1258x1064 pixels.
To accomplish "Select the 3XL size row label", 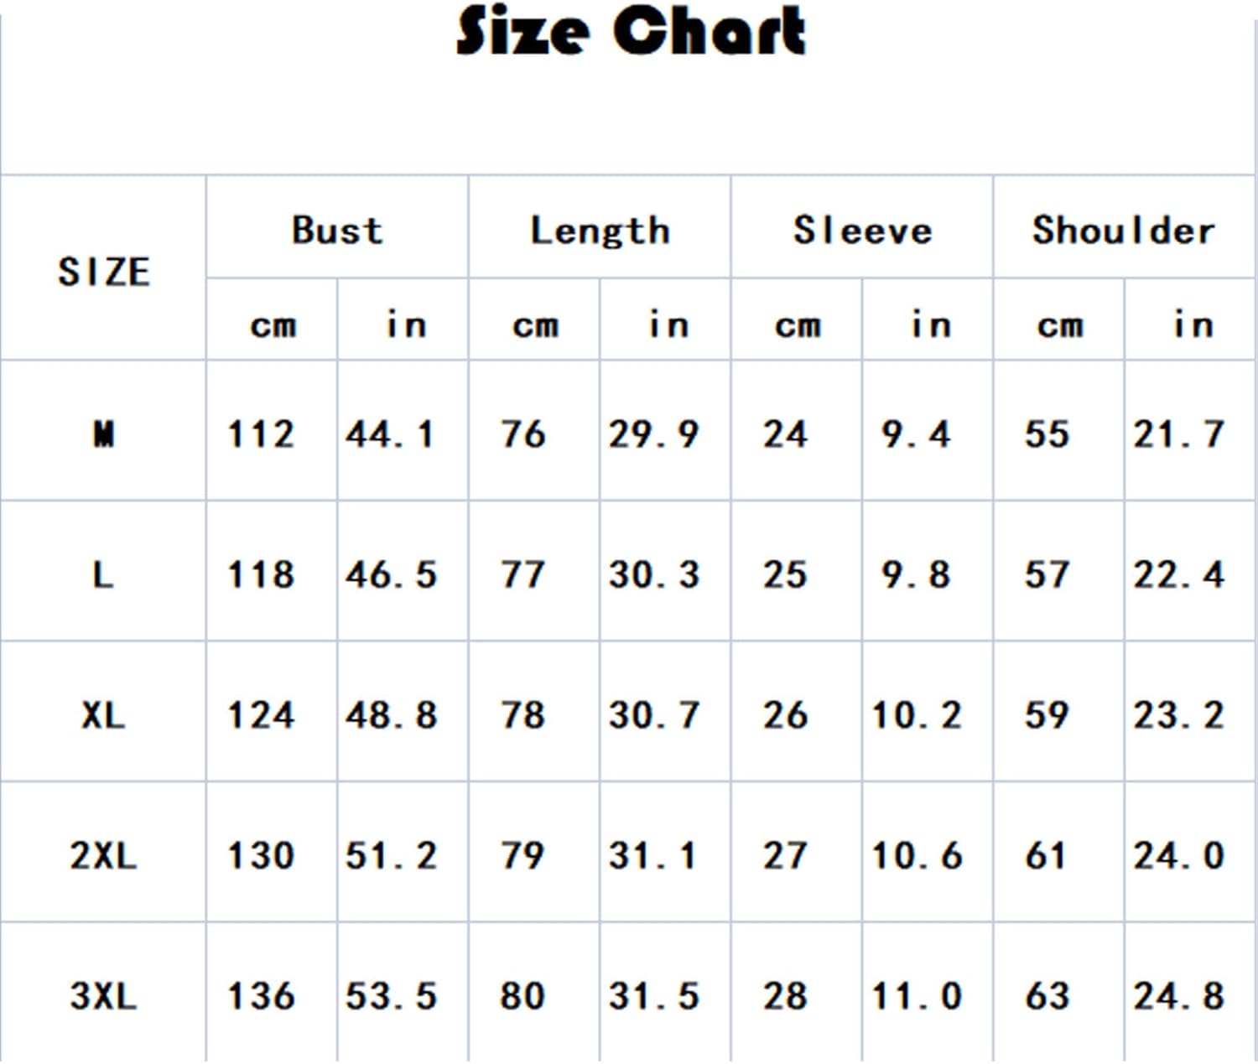I will click(x=103, y=996).
